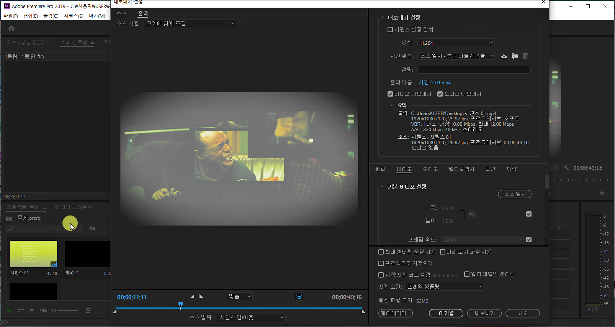Go to Home screen icon in Premiere
Screen dimensions: 615x327
[x=11, y=28]
